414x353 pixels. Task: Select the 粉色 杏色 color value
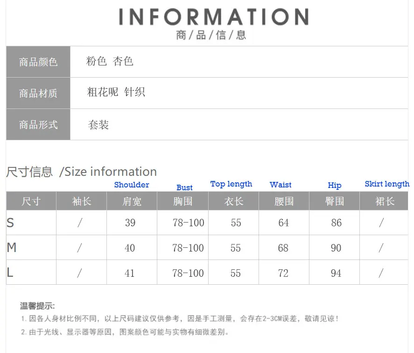pos(110,61)
